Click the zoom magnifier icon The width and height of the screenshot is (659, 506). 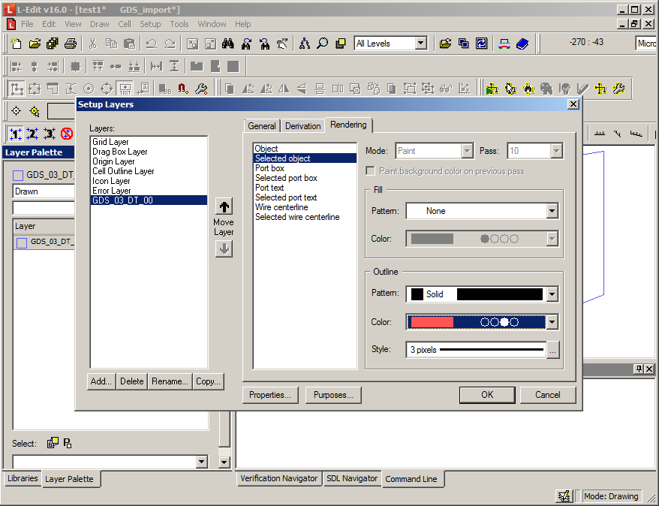tap(323, 44)
